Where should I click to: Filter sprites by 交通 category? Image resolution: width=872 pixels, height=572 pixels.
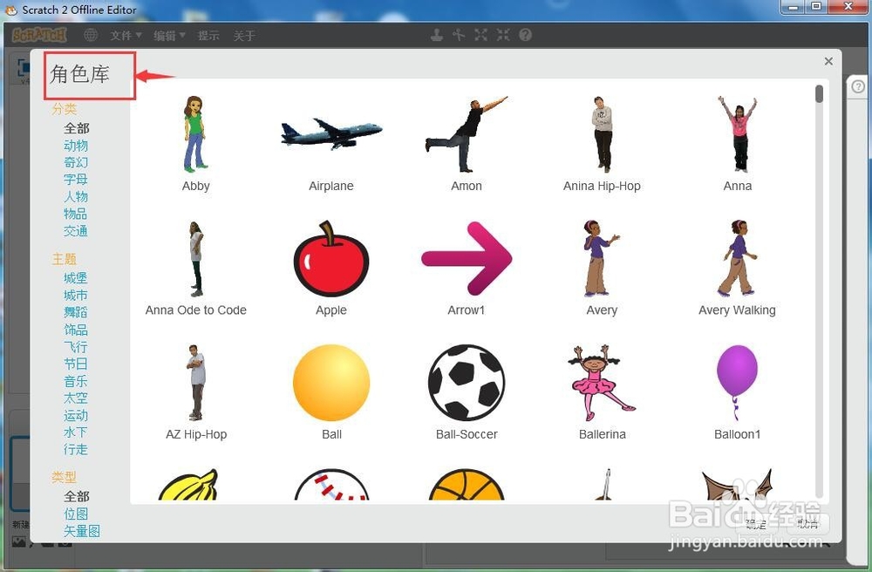click(76, 231)
